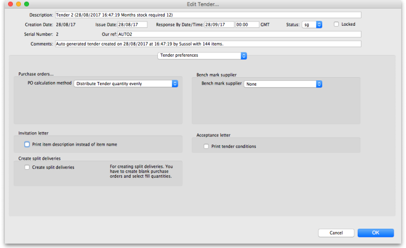Click into the Description text field
Viewport: 406px width, 248px height.
click(208, 15)
